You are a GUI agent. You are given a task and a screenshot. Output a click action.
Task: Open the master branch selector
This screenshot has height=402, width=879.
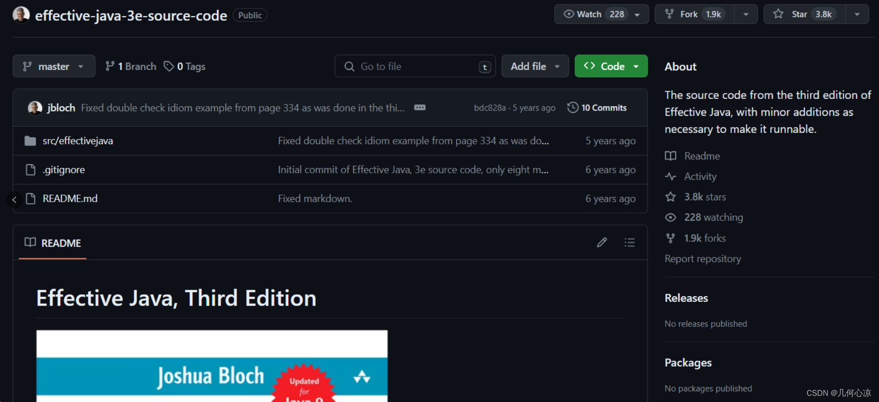click(54, 66)
